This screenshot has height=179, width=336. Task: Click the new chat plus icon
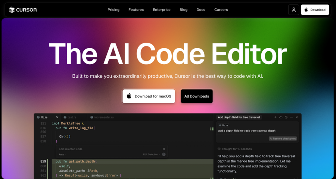[276, 117]
